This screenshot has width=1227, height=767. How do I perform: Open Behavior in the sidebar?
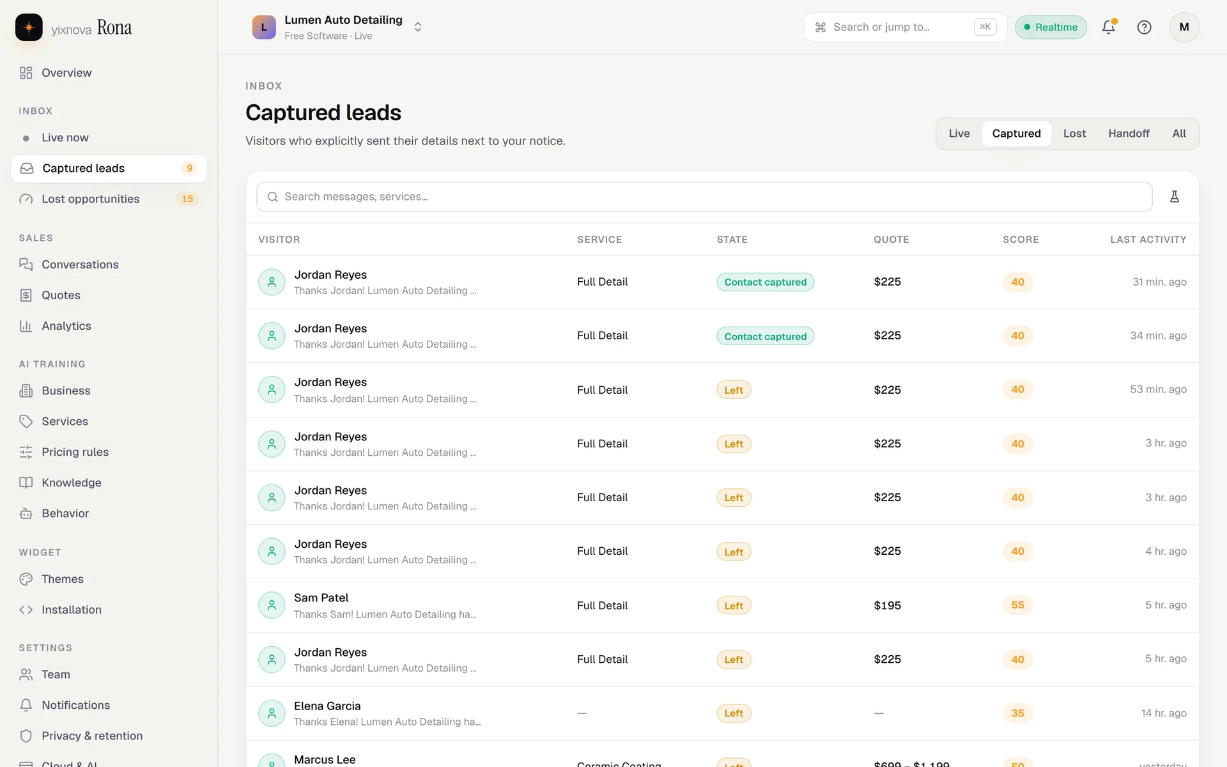(109, 513)
